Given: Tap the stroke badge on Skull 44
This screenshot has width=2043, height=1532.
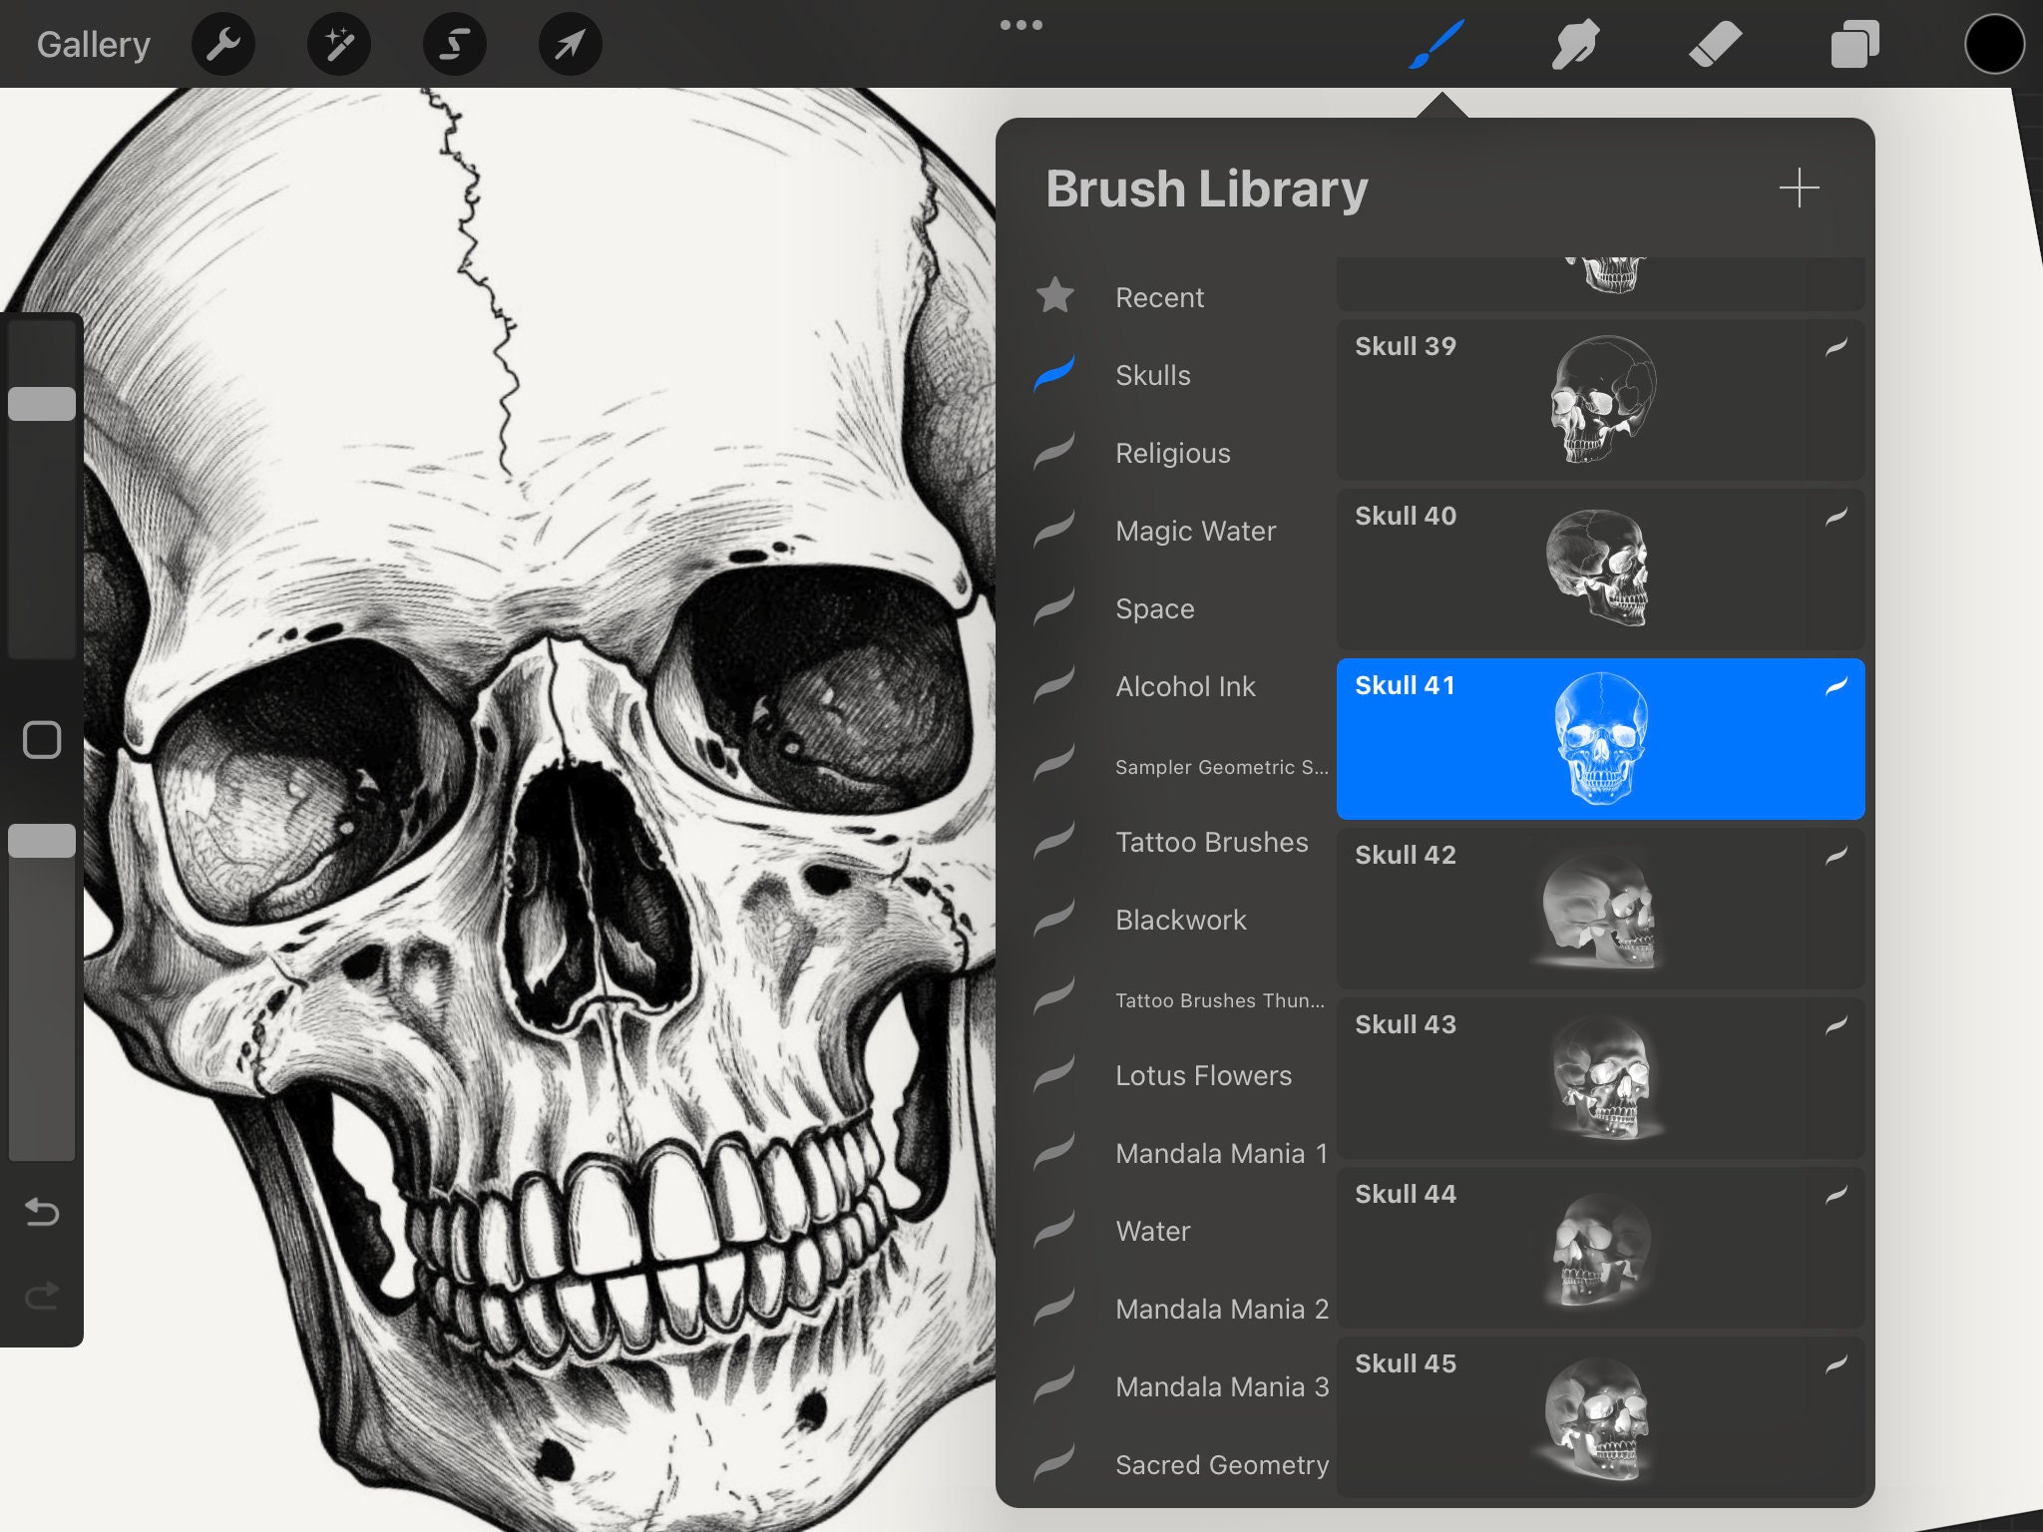Looking at the screenshot, I should [1837, 1194].
